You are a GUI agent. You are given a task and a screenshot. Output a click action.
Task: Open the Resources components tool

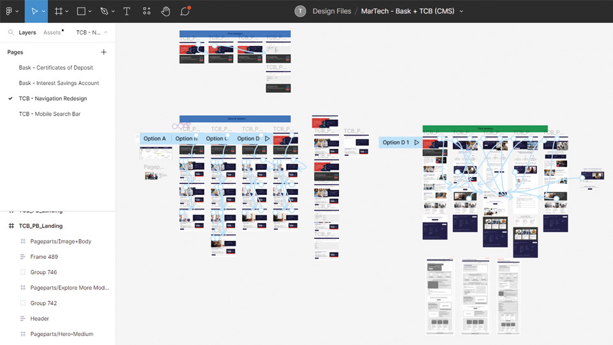[146, 11]
